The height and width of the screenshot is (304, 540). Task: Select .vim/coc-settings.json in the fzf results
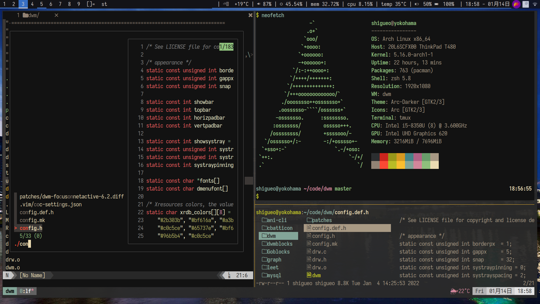tap(51, 204)
